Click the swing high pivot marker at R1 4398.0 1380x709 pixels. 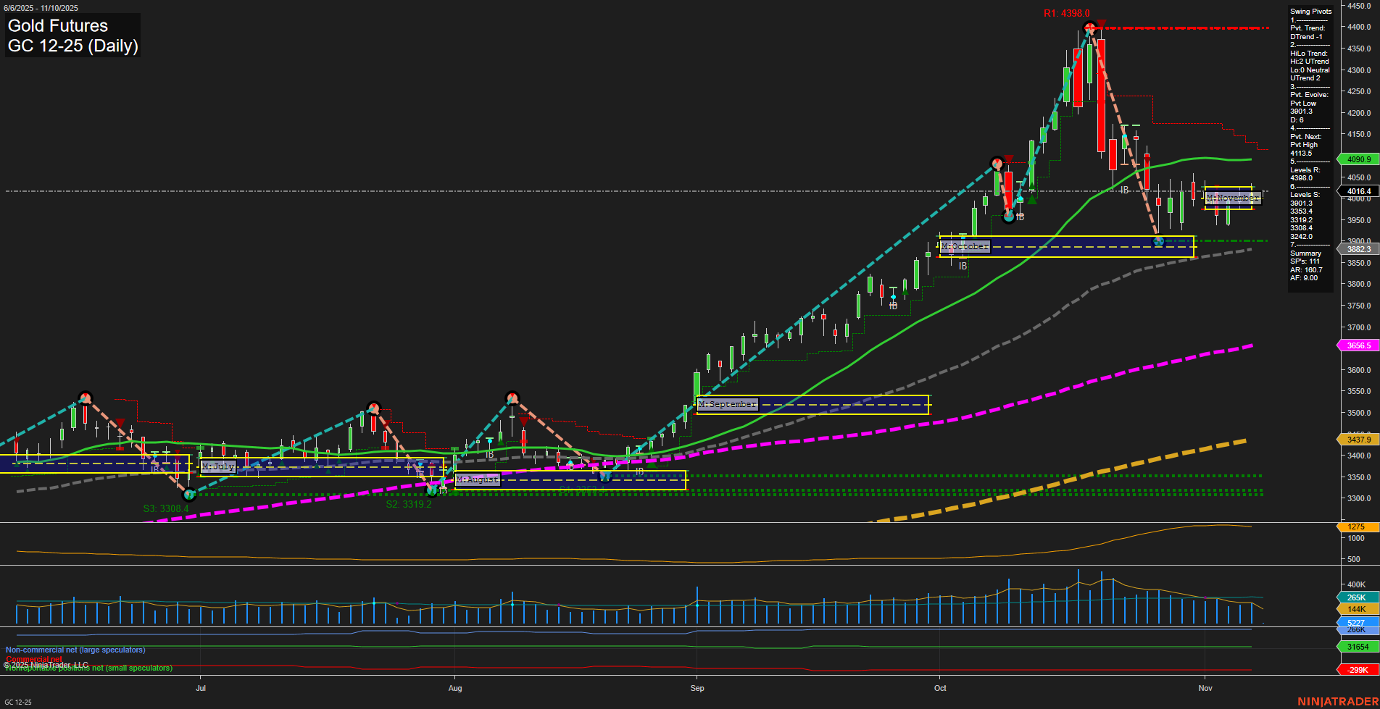[1090, 28]
